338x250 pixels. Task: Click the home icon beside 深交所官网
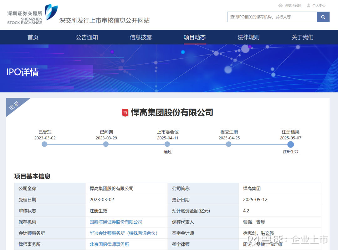coord(280,5)
